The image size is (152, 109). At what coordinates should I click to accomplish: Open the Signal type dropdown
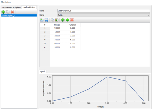pos(104,15)
